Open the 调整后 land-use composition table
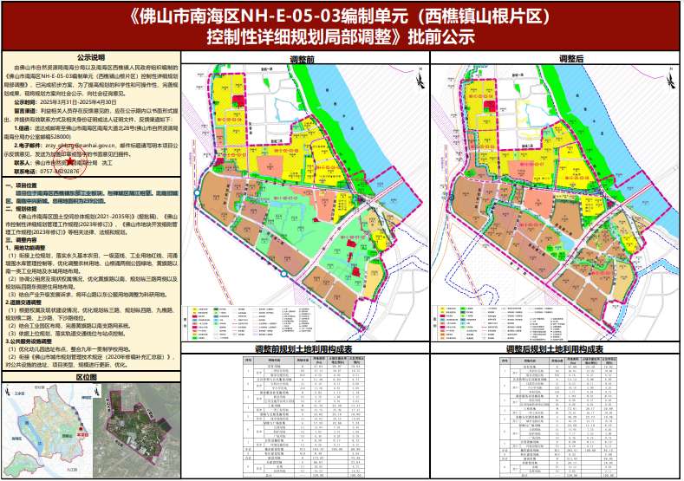Viewport: 684px width, 481px height. 558,417
